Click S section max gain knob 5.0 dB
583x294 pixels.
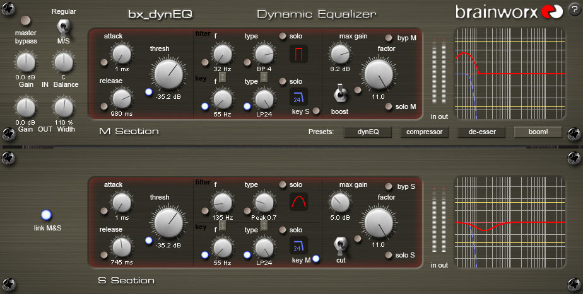[340, 203]
